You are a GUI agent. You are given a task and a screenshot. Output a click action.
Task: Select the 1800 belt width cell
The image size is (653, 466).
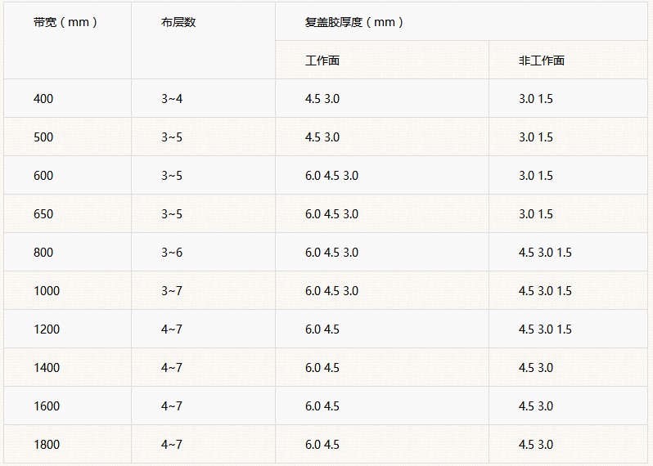[67, 444]
